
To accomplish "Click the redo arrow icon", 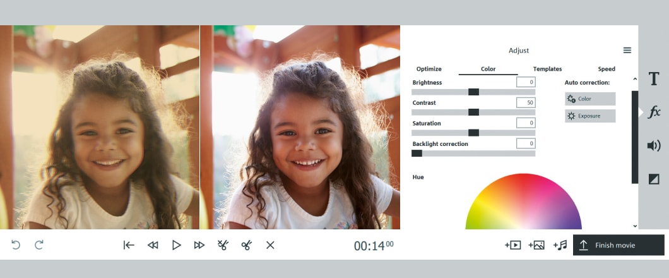I will (x=39, y=245).
